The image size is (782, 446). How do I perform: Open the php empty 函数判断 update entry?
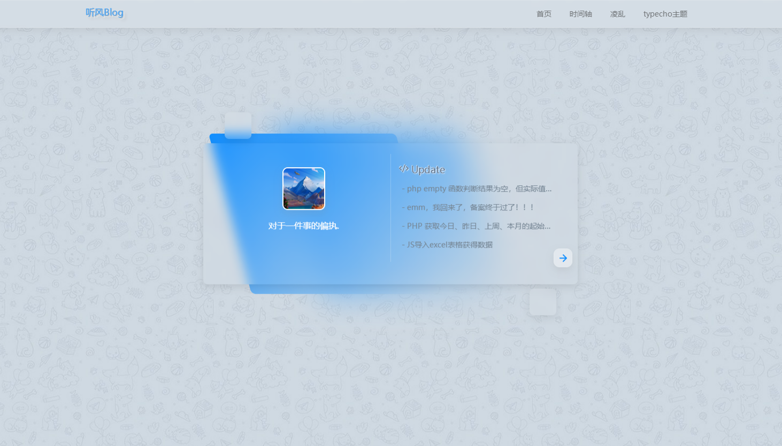click(477, 189)
